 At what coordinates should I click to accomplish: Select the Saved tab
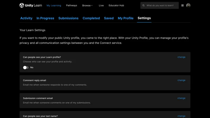[x=109, y=18]
